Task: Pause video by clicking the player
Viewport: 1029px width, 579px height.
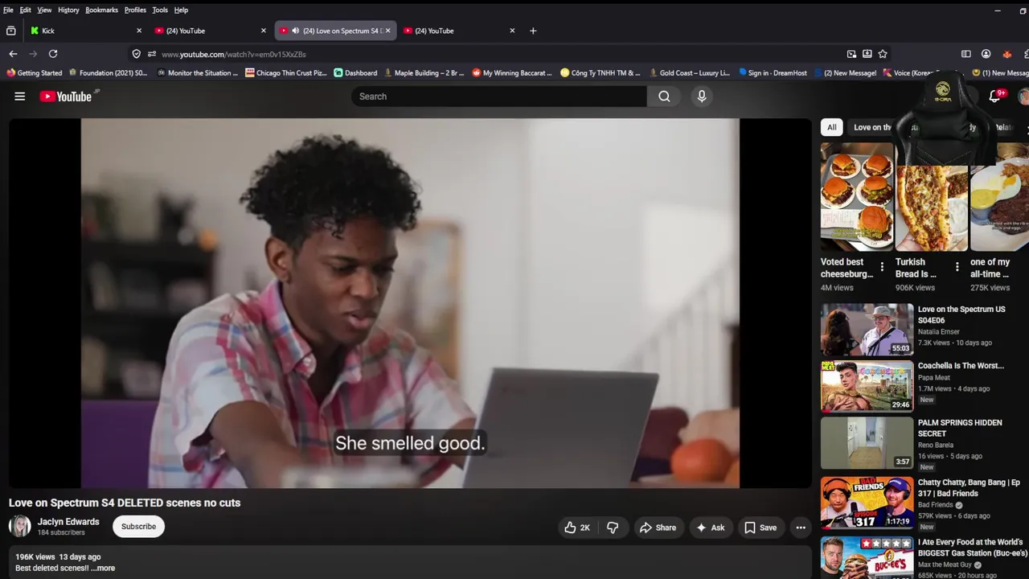Action: pos(410,303)
